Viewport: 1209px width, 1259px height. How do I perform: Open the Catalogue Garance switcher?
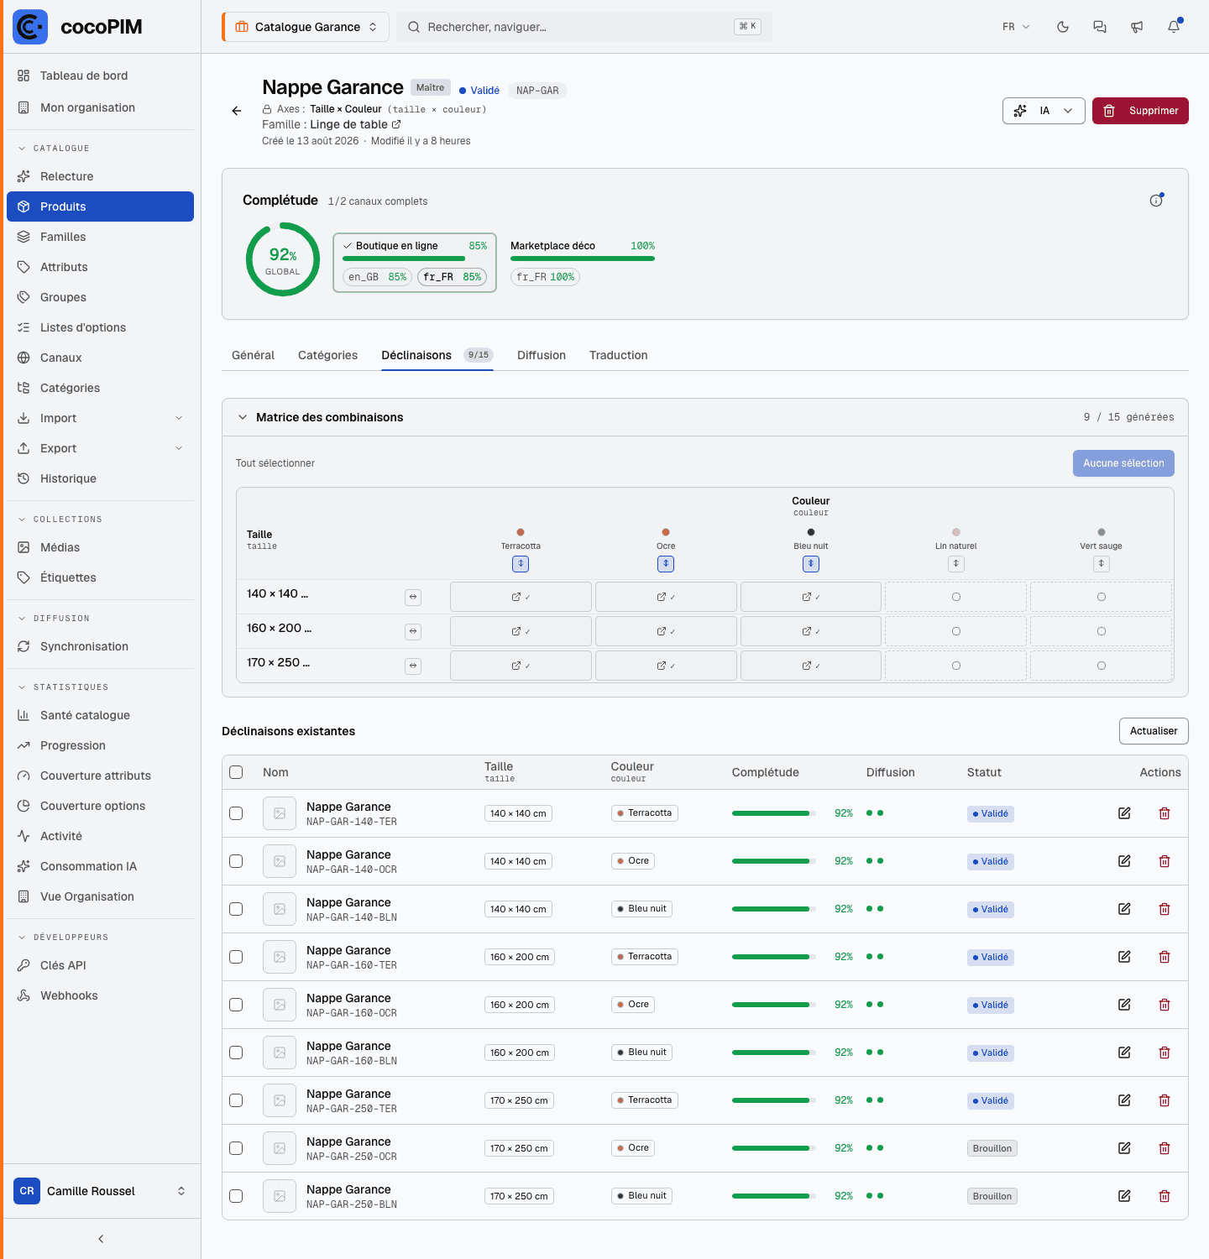coord(306,27)
